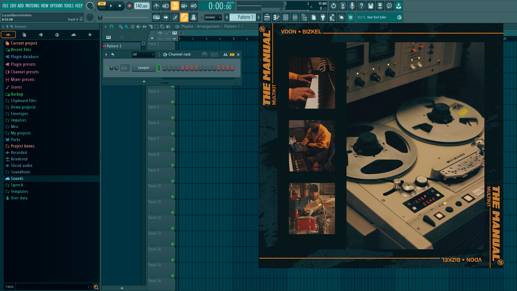Click the Channel rack swing knob
This screenshot has width=517, height=291.
[x=204, y=55]
